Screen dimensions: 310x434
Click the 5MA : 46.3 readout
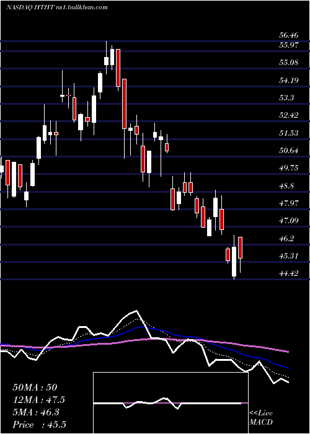click(x=36, y=412)
